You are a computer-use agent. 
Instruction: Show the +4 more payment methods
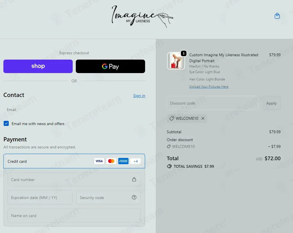(136, 161)
